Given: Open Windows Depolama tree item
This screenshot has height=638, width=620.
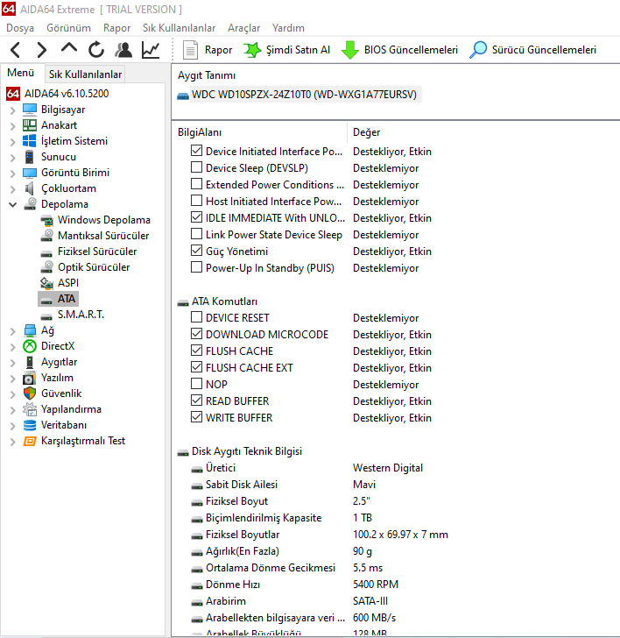Looking at the screenshot, I should (104, 220).
